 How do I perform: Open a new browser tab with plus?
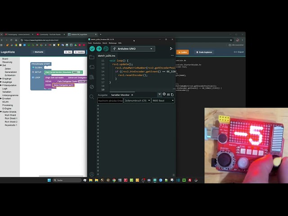(100, 34)
